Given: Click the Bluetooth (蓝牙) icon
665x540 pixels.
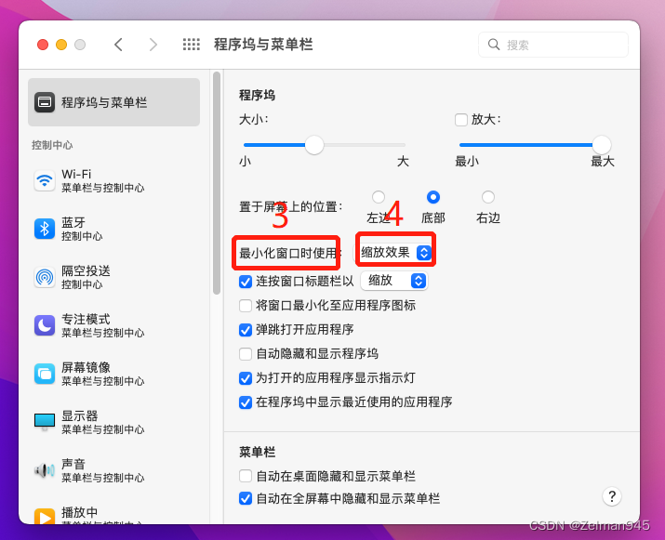Looking at the screenshot, I should pyautogui.click(x=45, y=229).
